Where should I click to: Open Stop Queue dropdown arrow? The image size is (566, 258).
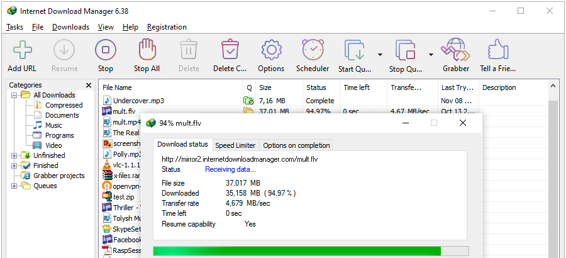click(431, 55)
